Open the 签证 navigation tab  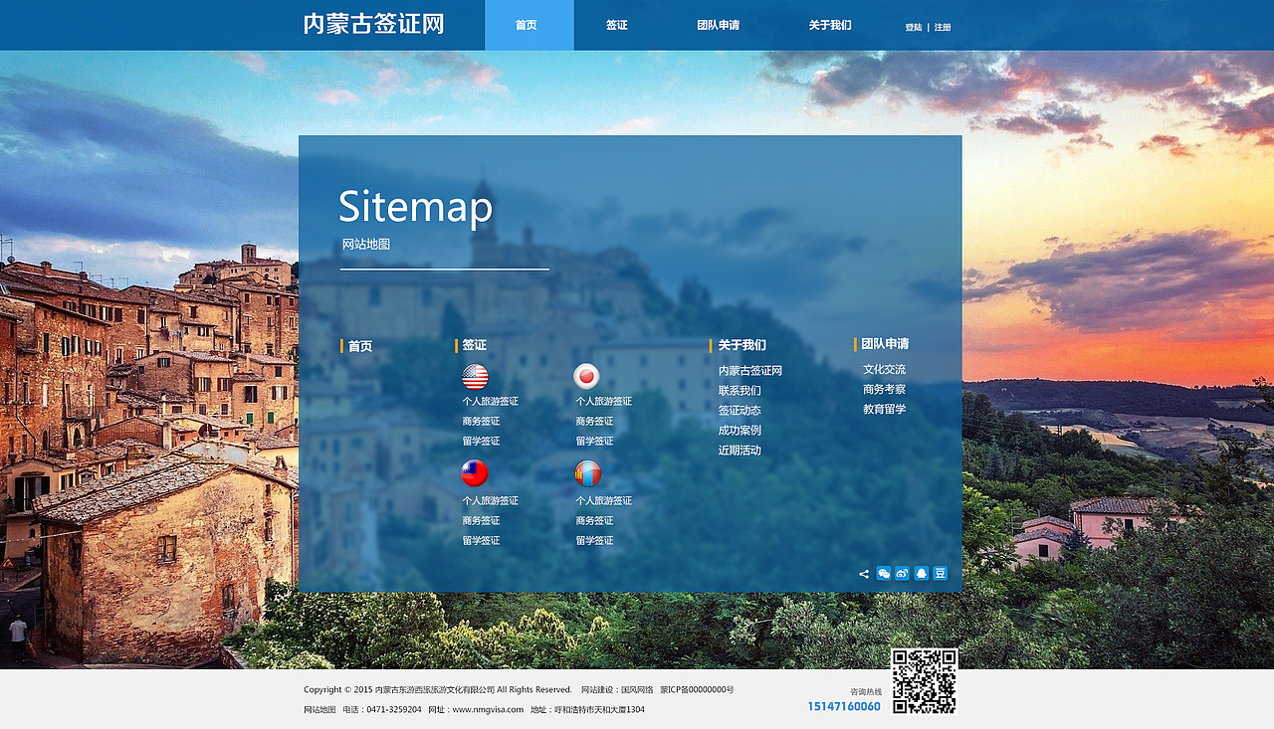617,25
